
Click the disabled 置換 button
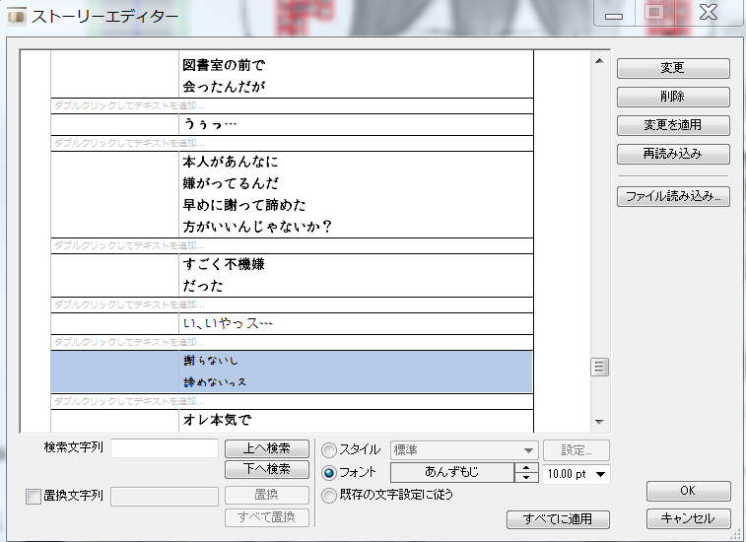(x=267, y=495)
